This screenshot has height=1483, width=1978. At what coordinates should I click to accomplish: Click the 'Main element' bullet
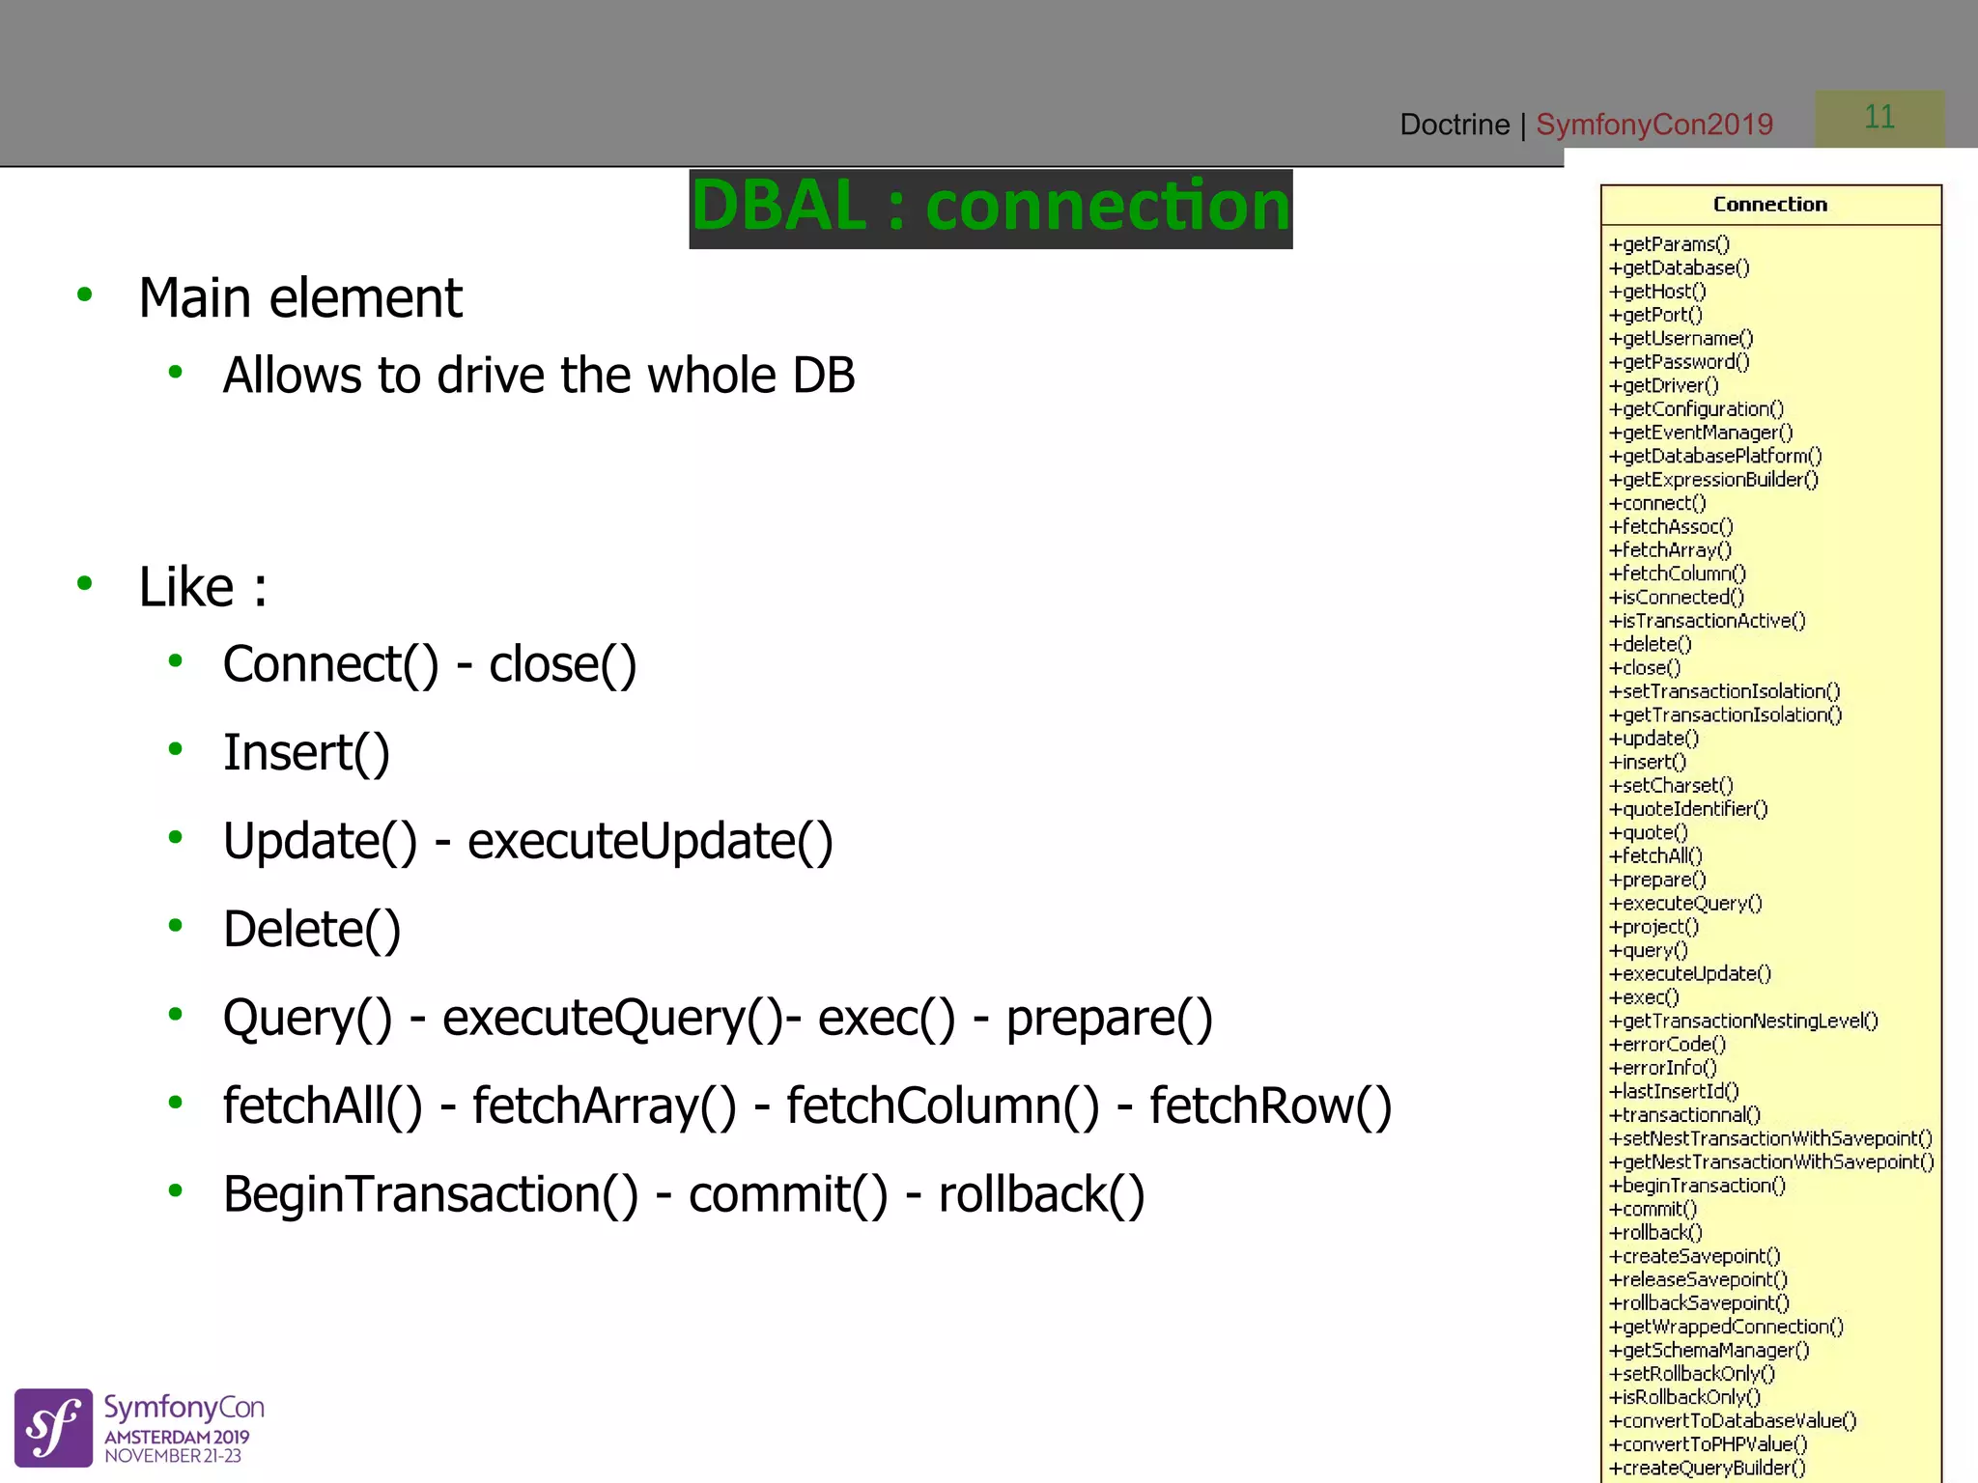click(x=300, y=297)
